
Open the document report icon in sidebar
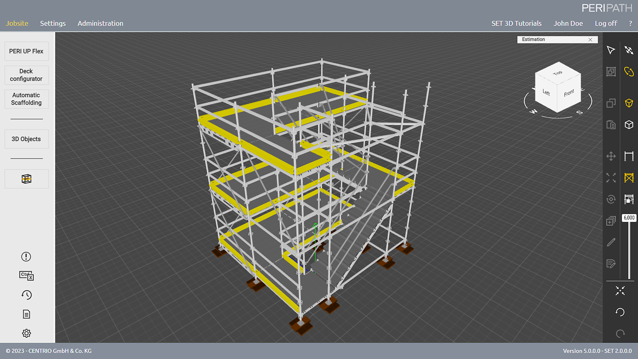click(26, 314)
